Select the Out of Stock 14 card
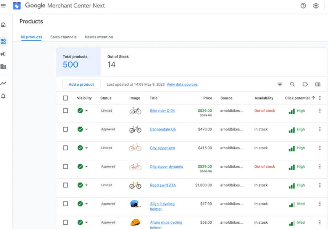This screenshot has height=229, width=328. pyautogui.click(x=118, y=62)
